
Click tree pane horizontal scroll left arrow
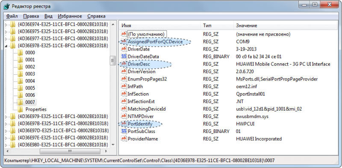click(7, 151)
